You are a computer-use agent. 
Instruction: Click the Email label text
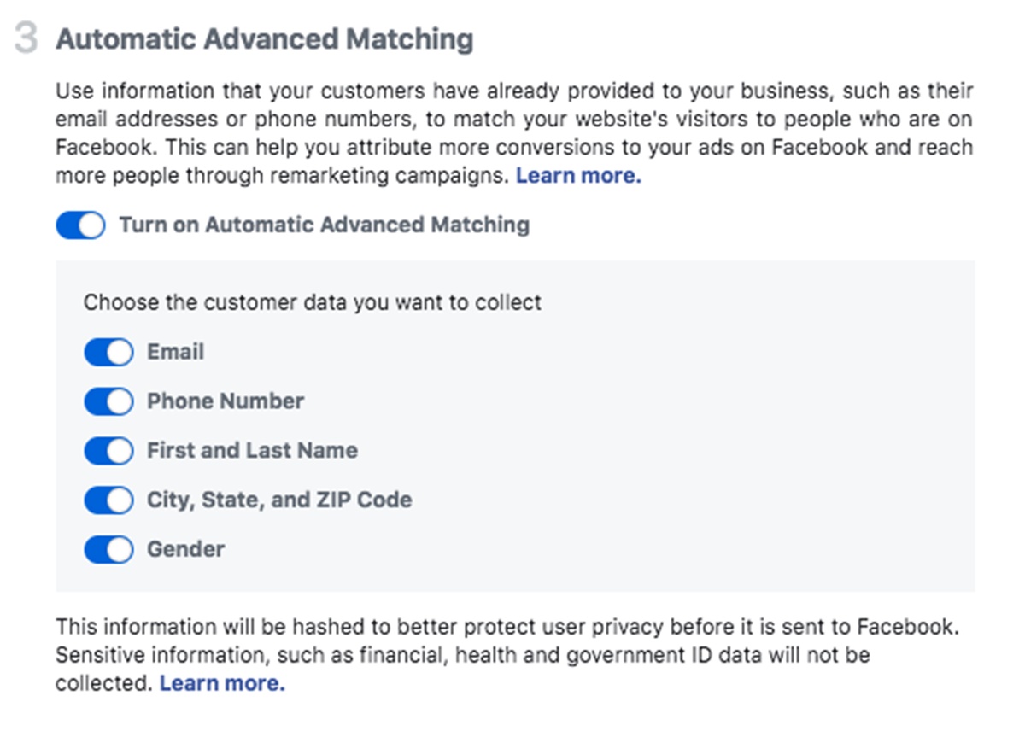tap(175, 352)
